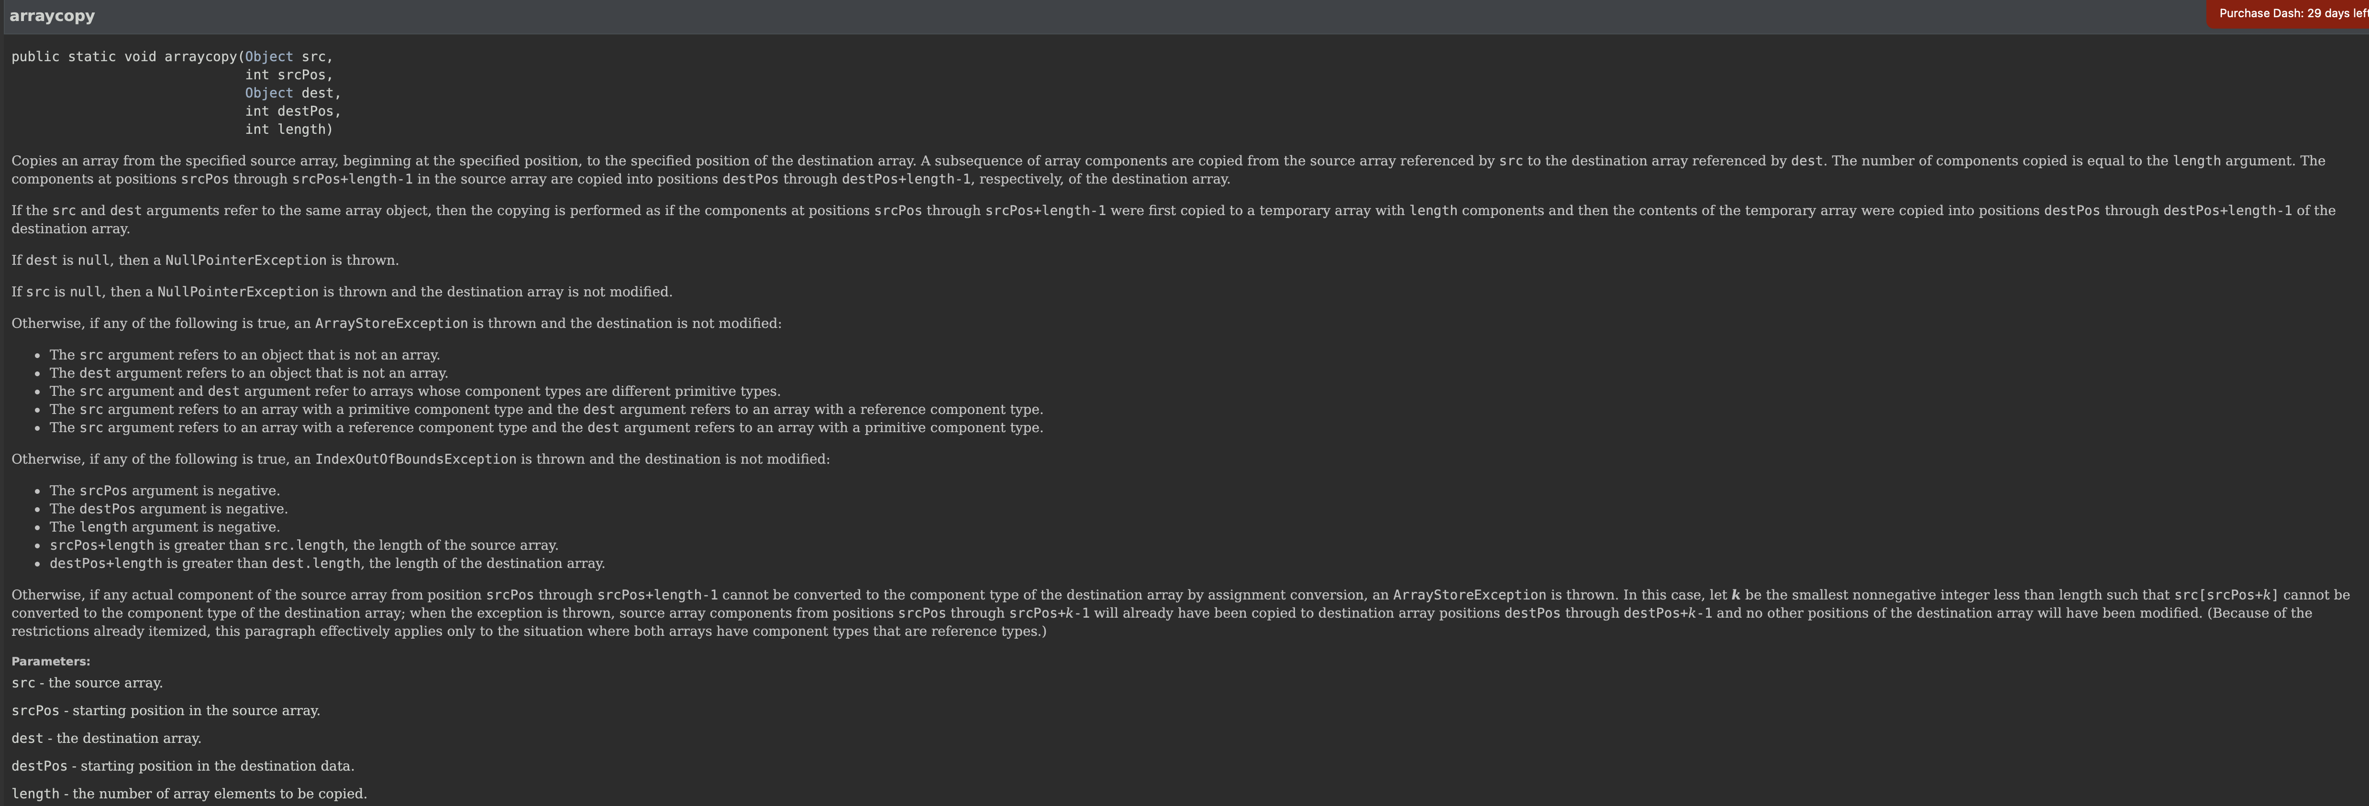Click the bullet 'The length argument is negative'
Viewport: 2369px width, 806px height.
tap(165, 527)
